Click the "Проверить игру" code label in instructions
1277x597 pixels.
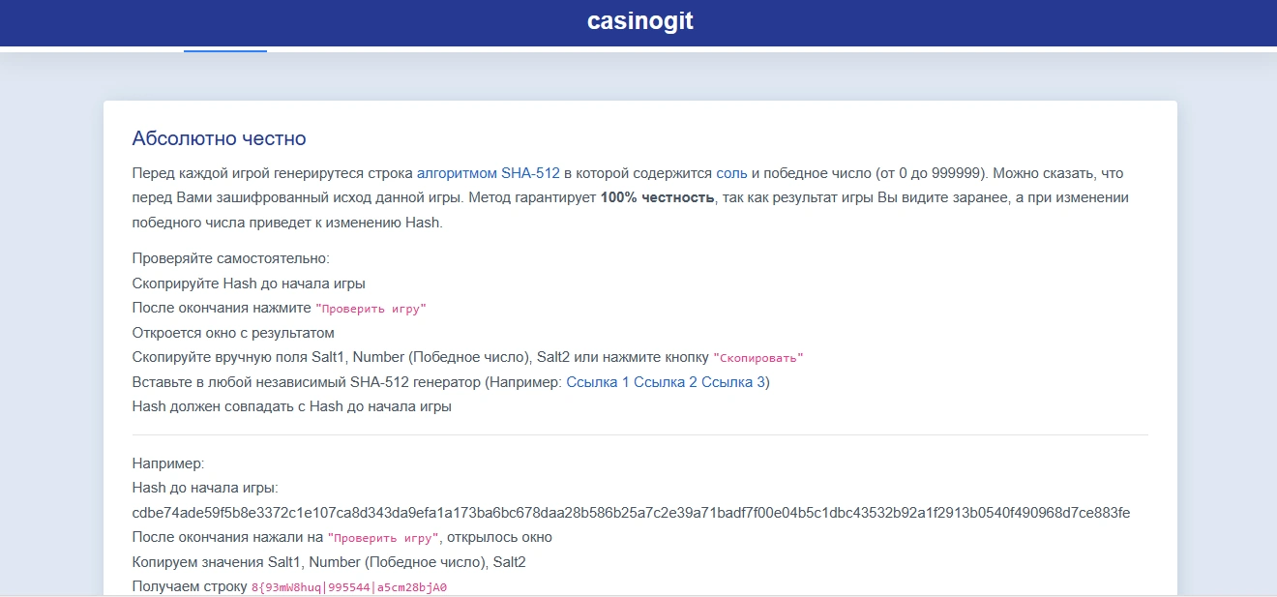pos(371,309)
